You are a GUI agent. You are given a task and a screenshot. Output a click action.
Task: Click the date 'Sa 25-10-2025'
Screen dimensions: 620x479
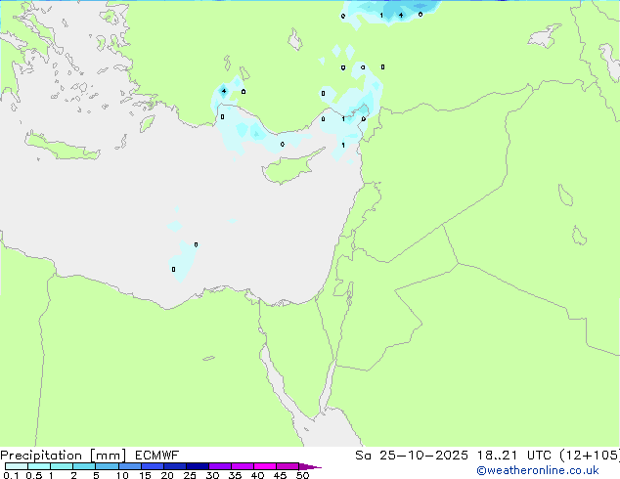pos(412,456)
